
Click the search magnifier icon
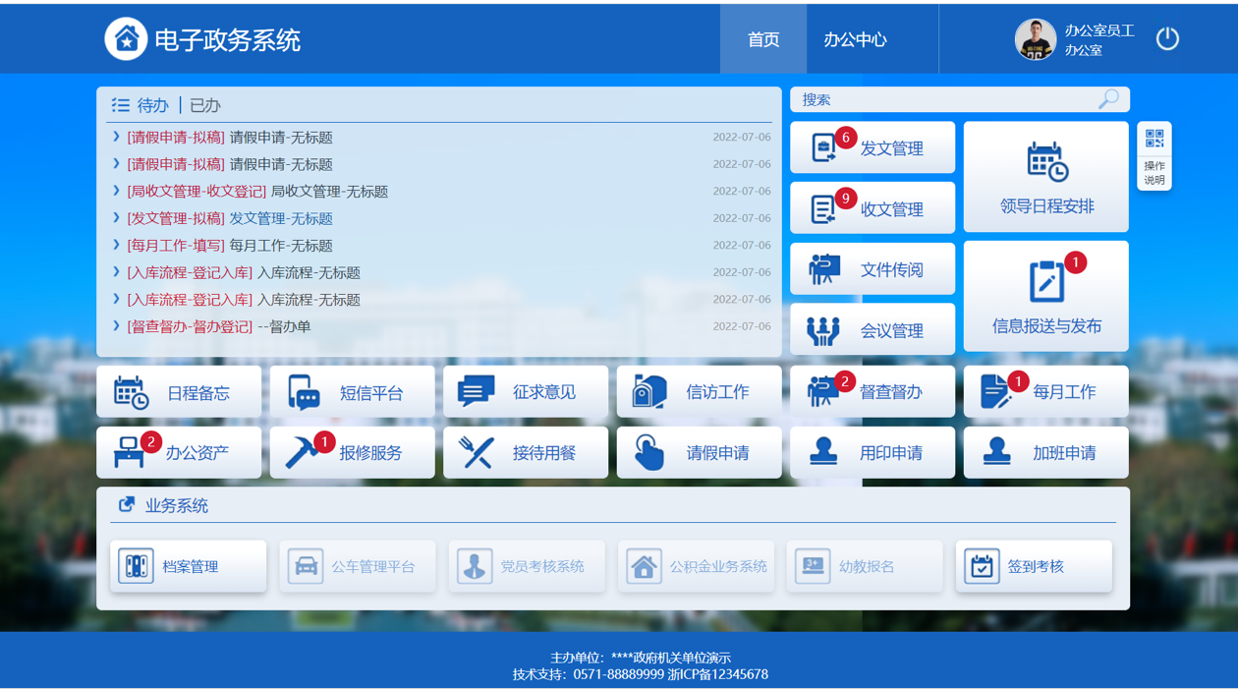[1108, 99]
